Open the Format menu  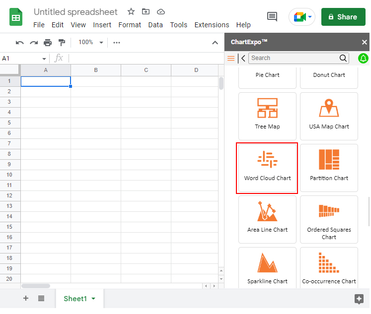tap(130, 25)
